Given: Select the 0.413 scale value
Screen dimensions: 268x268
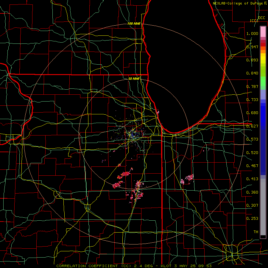Looking at the screenshot, I should click(252, 179).
